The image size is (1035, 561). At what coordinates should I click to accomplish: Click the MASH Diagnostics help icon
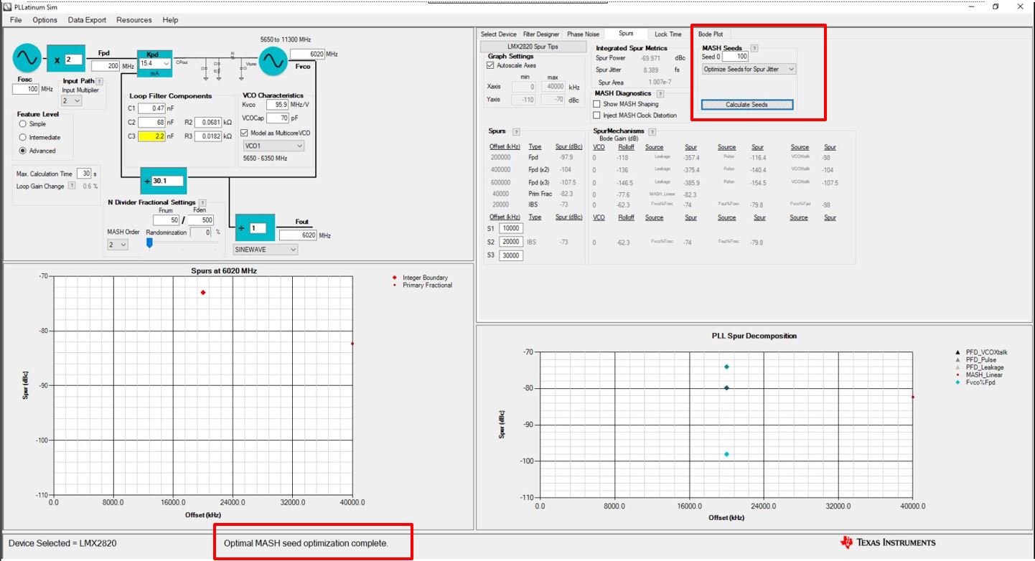coord(660,94)
